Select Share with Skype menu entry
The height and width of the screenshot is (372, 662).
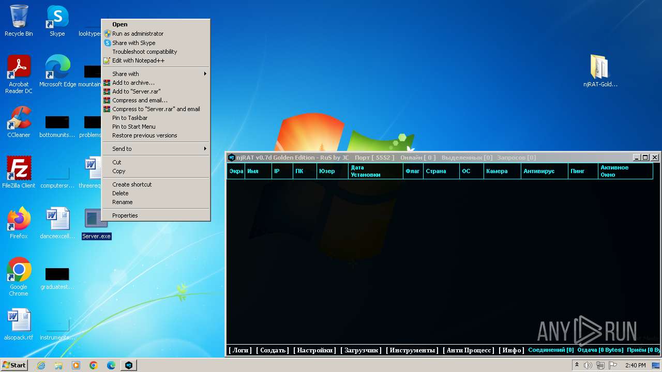pyautogui.click(x=156, y=43)
